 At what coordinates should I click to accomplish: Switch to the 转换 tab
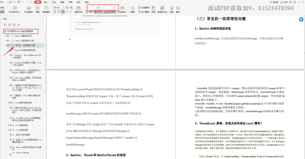point(87,2)
